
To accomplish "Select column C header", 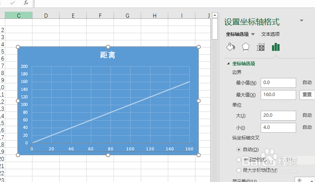I will tap(19, 15).
